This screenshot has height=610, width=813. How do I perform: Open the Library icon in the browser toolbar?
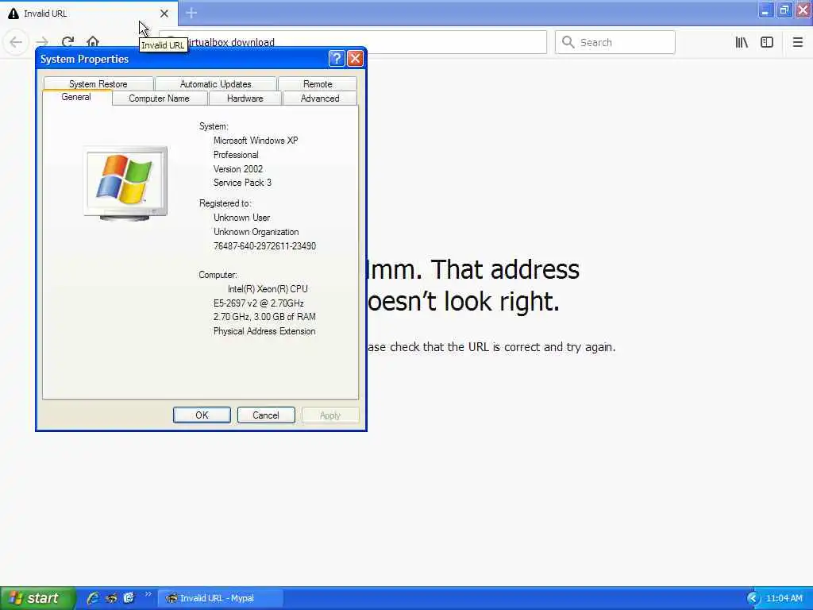pyautogui.click(x=742, y=42)
